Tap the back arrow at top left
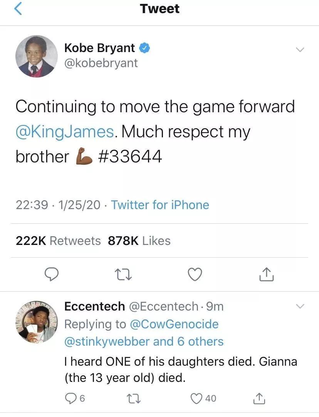Viewport: 319px width, 417px height. click(18, 9)
